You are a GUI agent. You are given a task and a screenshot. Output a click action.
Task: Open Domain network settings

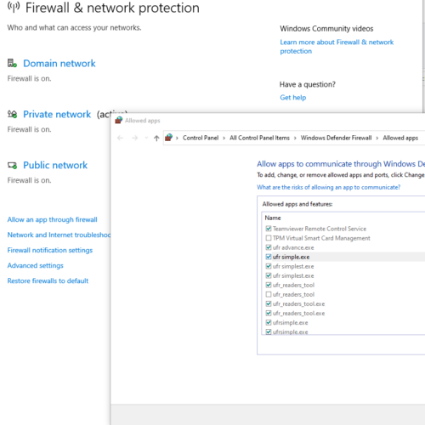59,64
